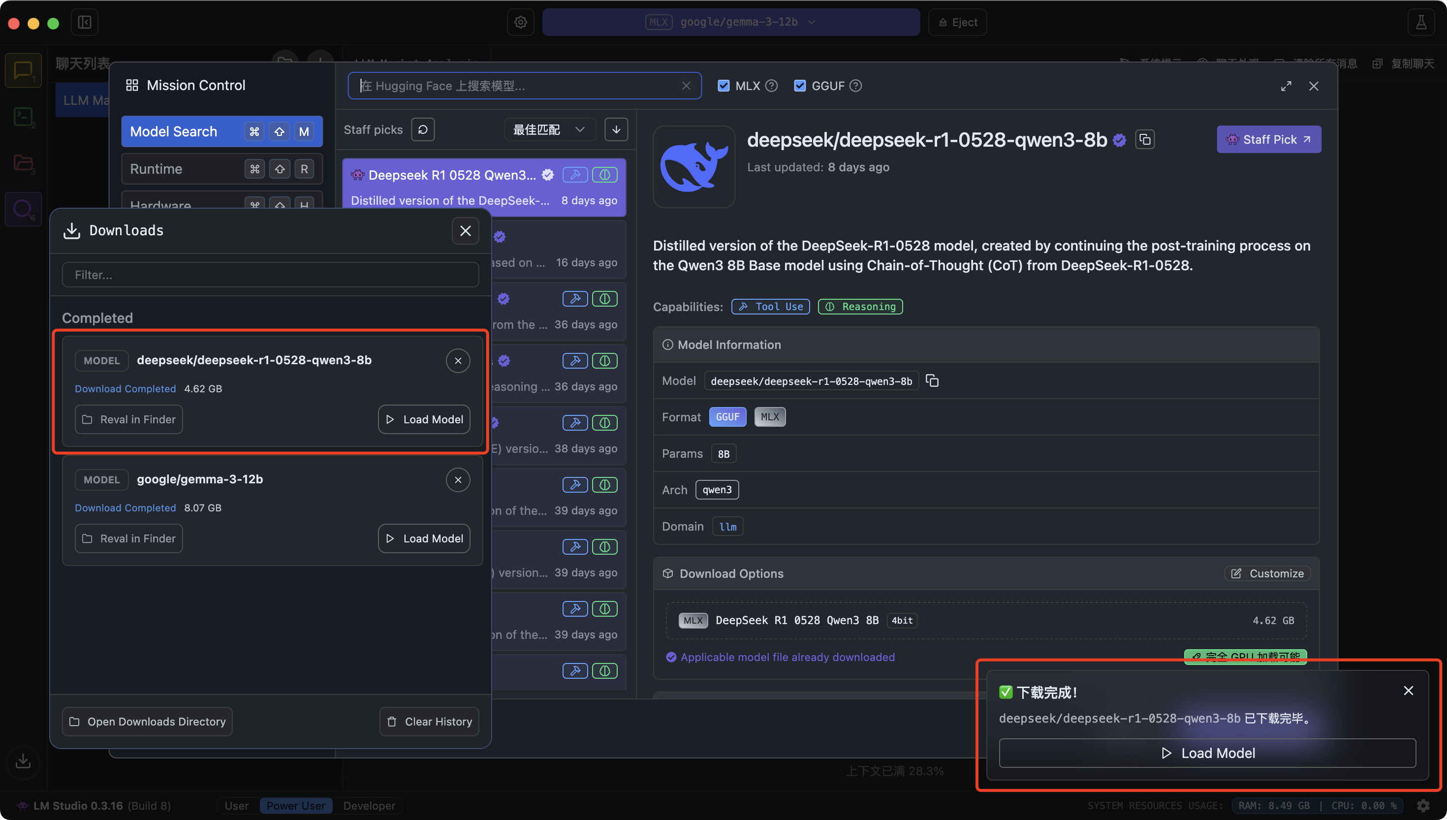Select the GGUF format badge
Screen dimensions: 1447x820
click(727, 417)
